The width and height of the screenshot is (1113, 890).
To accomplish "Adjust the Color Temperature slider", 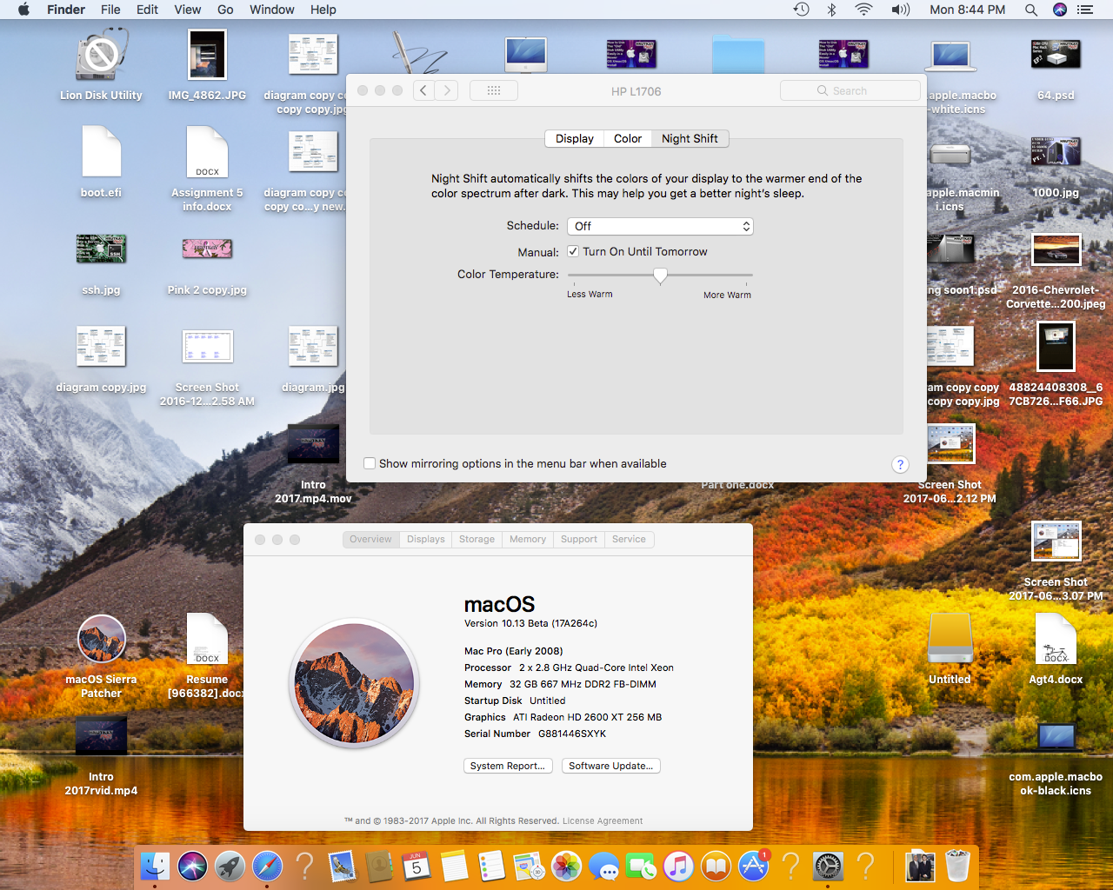I will pyautogui.click(x=660, y=276).
